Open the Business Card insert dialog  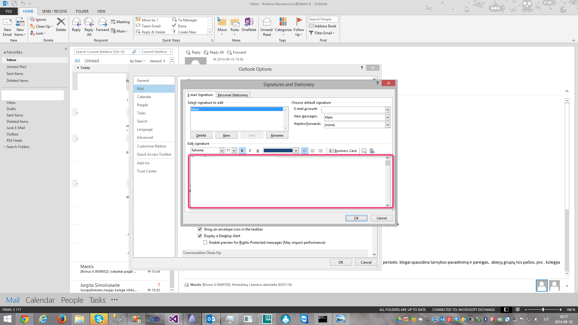343,150
